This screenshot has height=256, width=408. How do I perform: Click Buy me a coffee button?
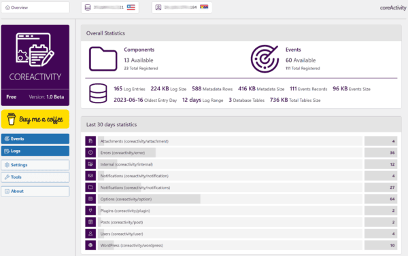[x=35, y=119]
